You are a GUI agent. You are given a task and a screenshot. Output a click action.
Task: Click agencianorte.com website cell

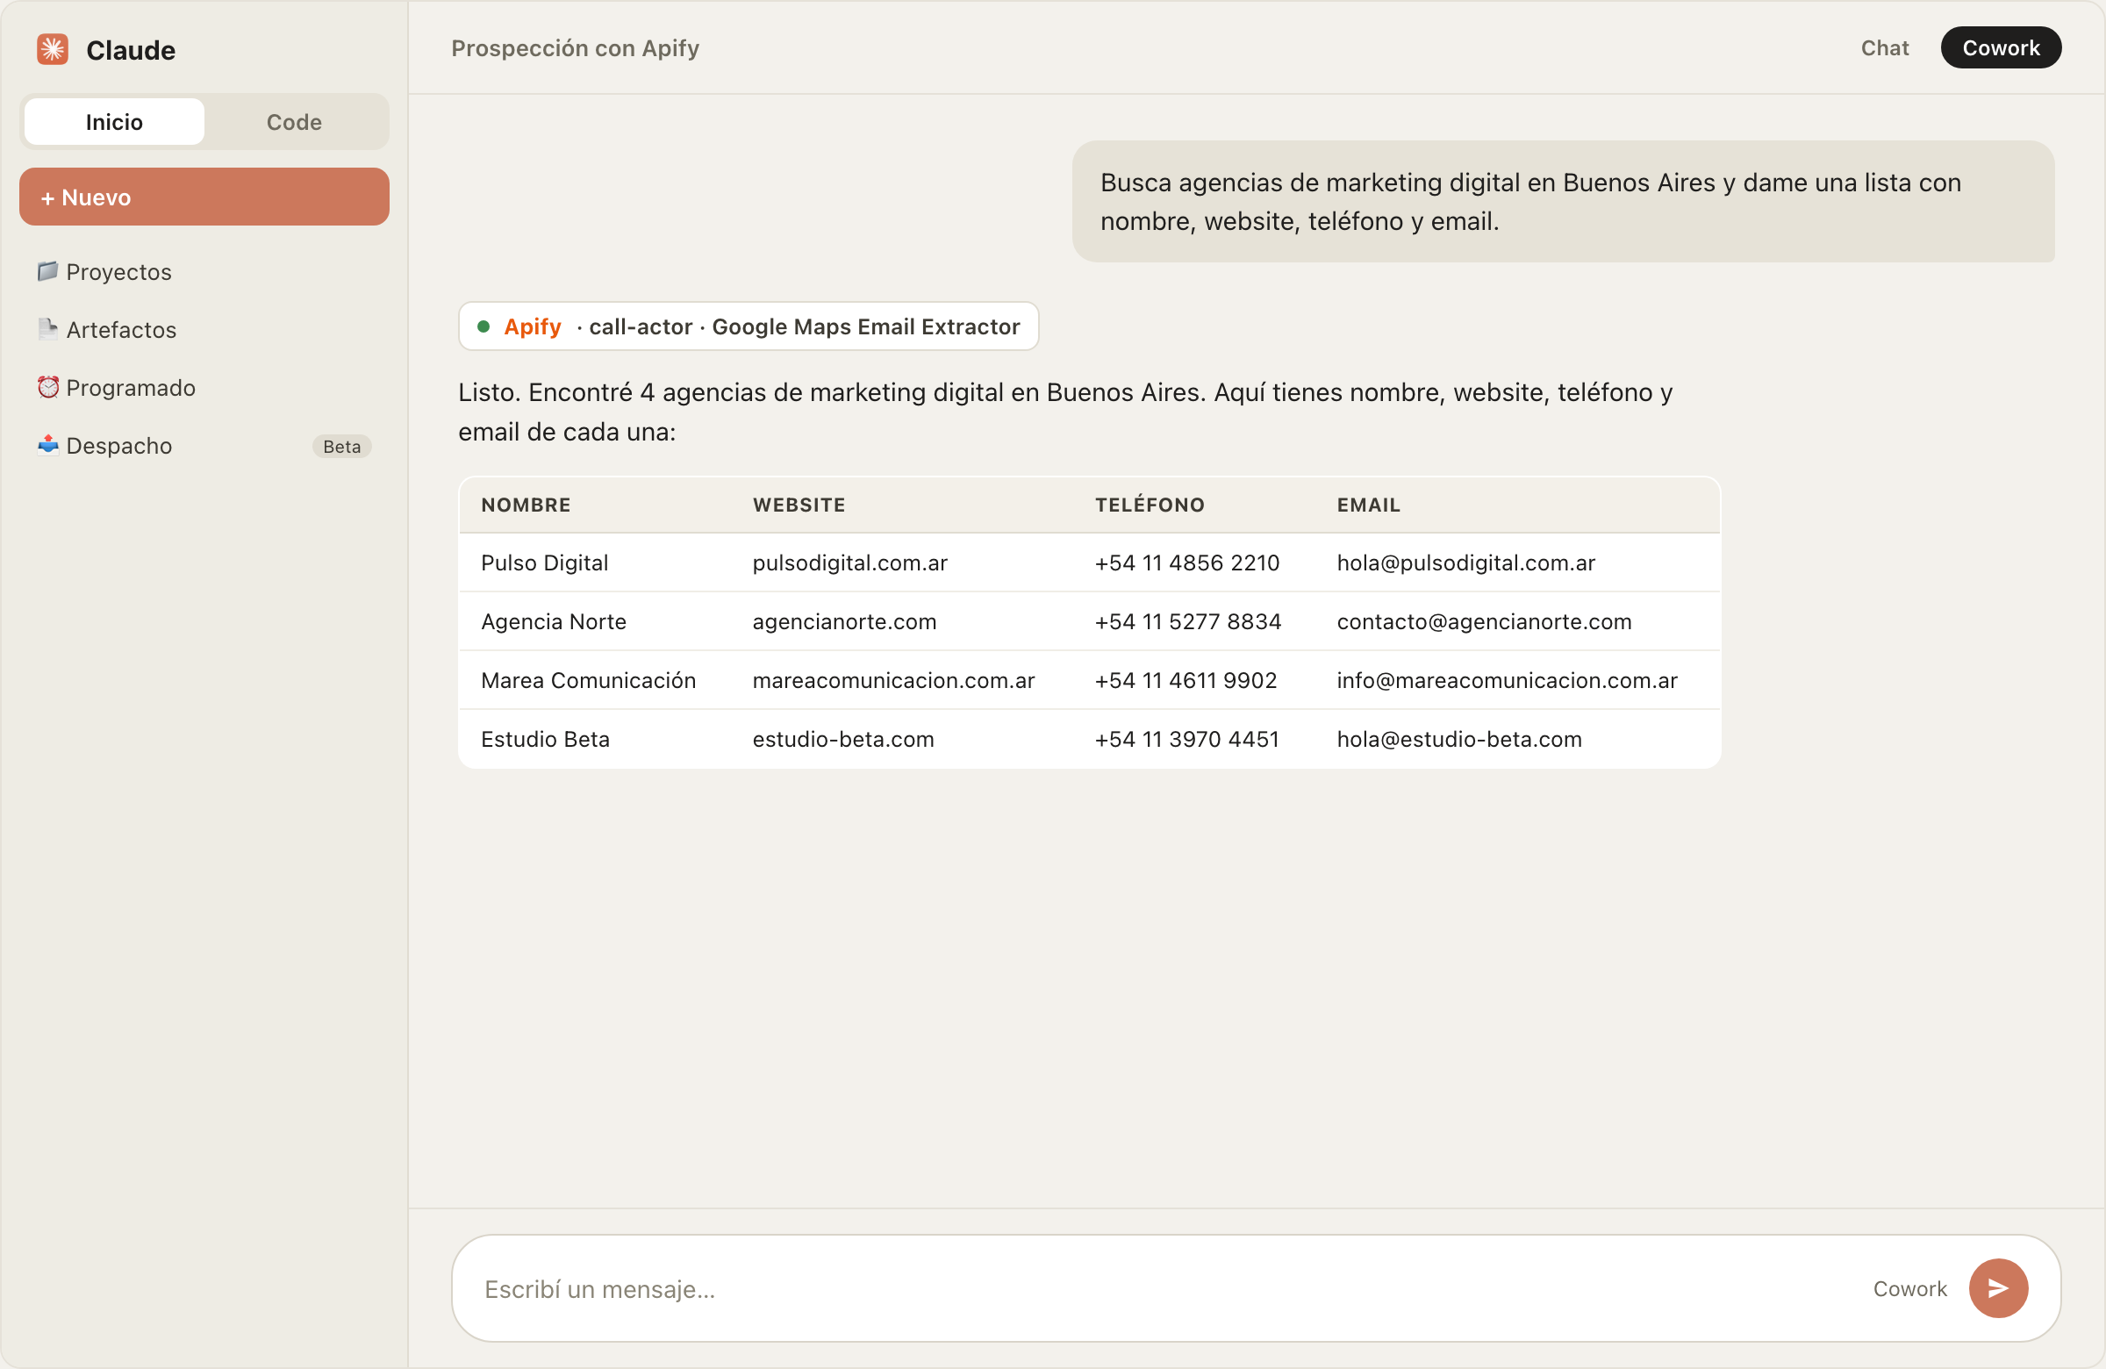[x=844, y=621]
